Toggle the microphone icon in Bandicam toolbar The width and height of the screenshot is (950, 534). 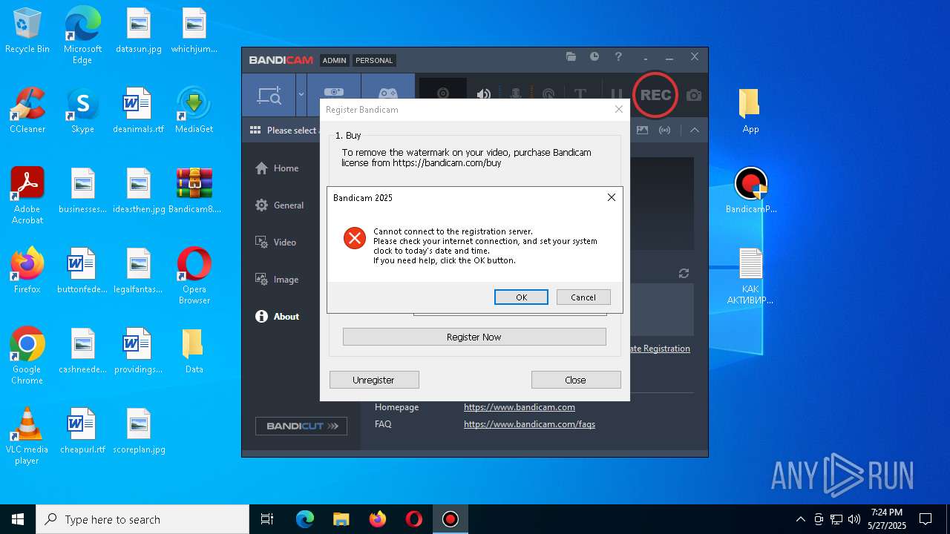(515, 94)
